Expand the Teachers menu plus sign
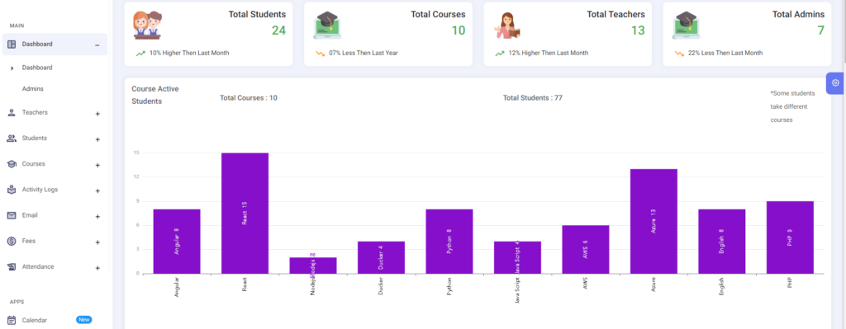 [x=97, y=114]
